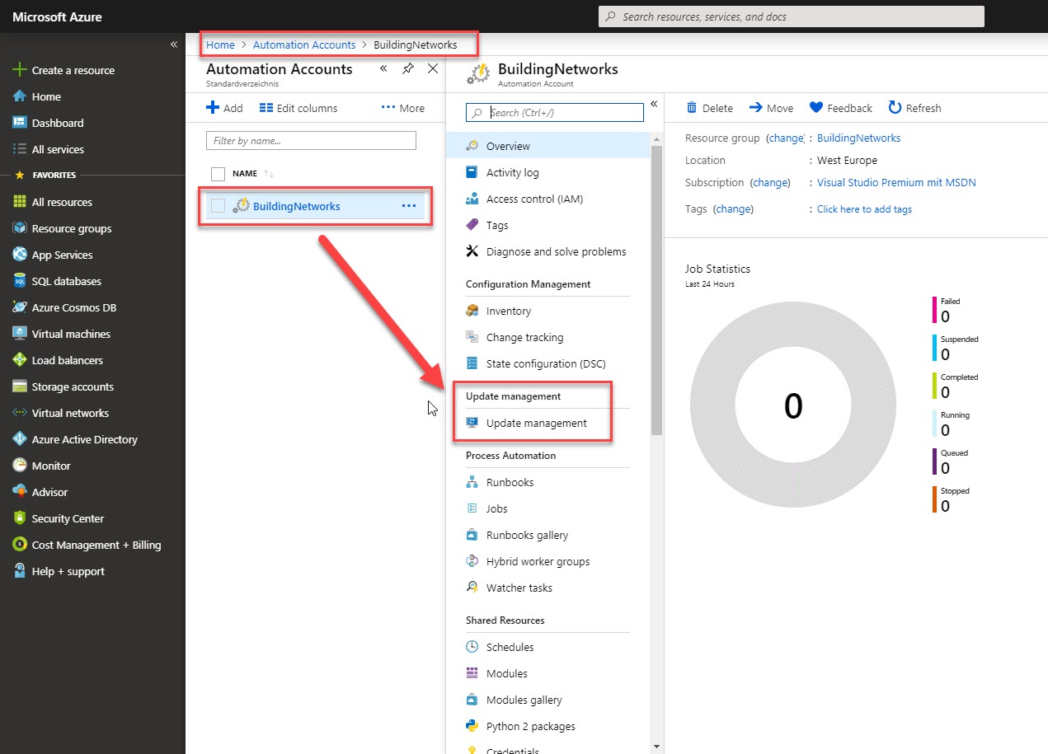Image resolution: width=1048 pixels, height=754 pixels.
Task: Open Home from the left sidebar
Action: tap(46, 96)
